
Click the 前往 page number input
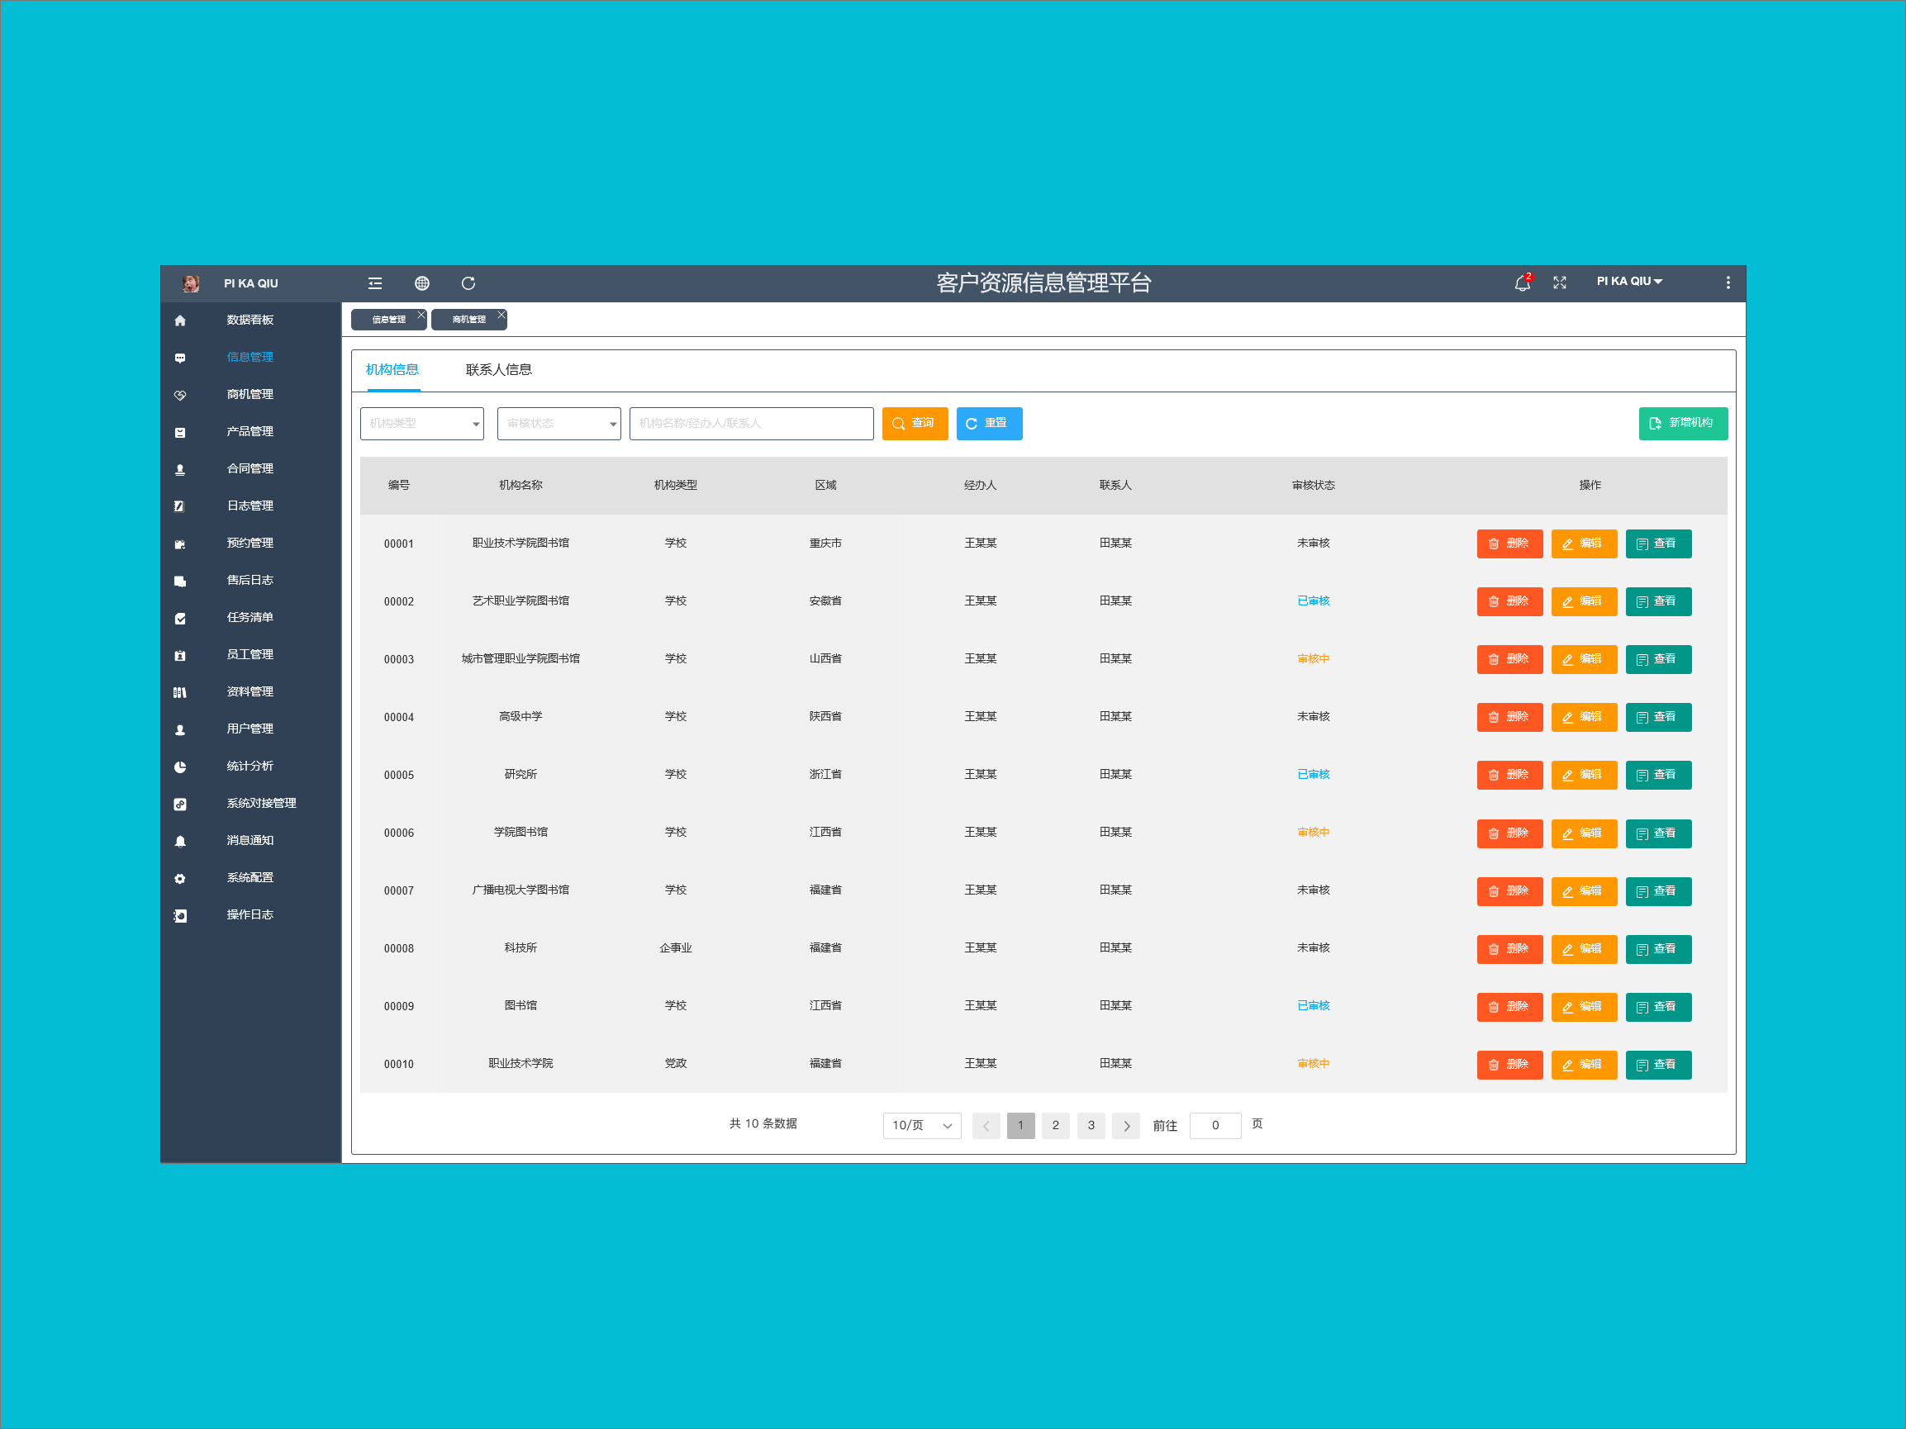[x=1215, y=1125]
